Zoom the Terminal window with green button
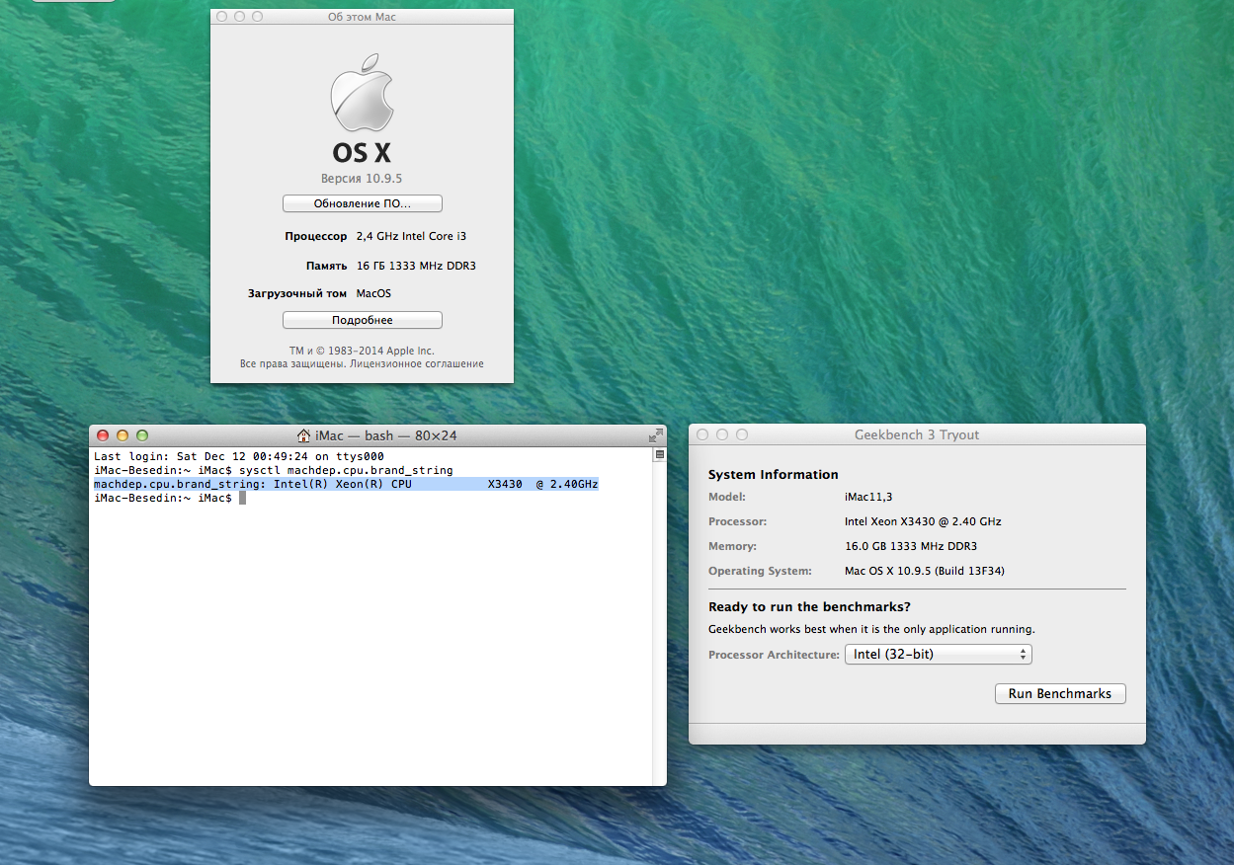Screen dimensions: 1234x865 [141, 435]
